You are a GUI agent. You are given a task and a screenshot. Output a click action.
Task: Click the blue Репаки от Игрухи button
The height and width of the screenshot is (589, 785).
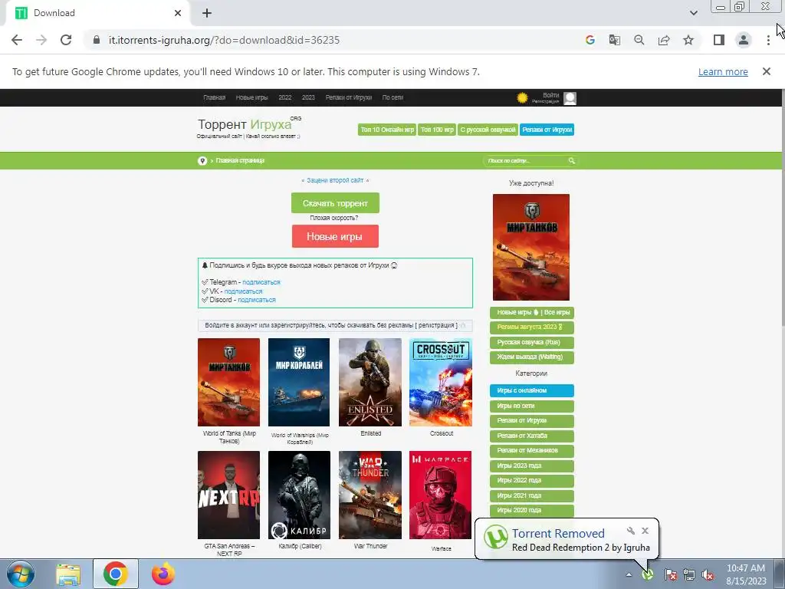pos(547,130)
